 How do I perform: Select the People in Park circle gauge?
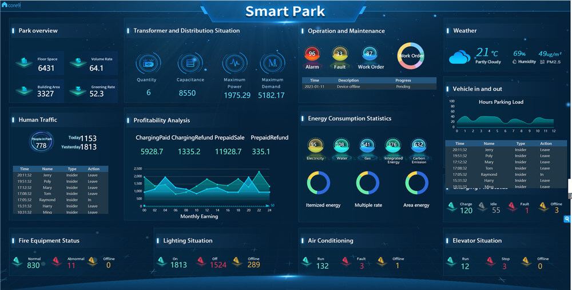41,142
